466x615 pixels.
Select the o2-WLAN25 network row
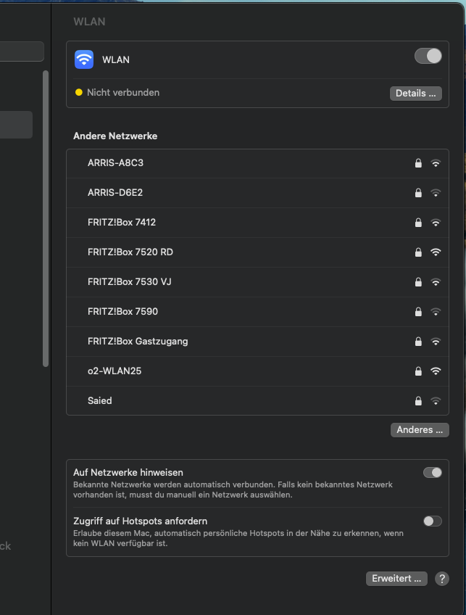tap(115, 371)
